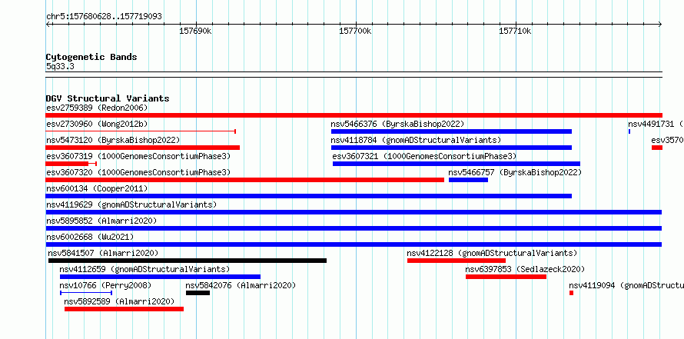Open nsv5466757 (ByrskaBishop2022) variant label
Image resolution: width=684 pixels, height=339 pixels.
click(x=515, y=172)
